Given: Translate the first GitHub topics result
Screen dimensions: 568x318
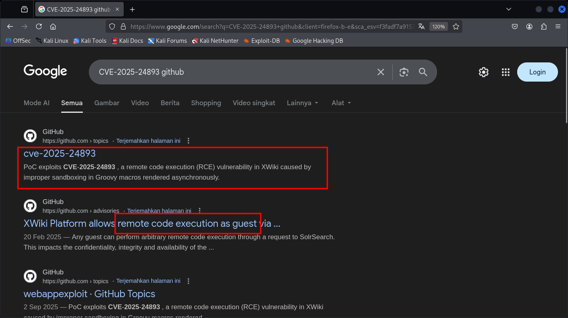Looking at the screenshot, I should (x=148, y=141).
